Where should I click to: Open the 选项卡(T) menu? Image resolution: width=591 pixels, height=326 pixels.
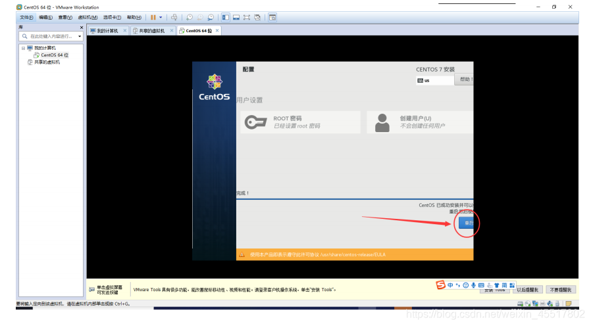click(113, 17)
